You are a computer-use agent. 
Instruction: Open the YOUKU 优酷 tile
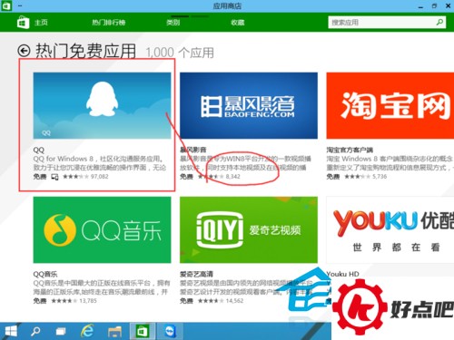click(390, 229)
